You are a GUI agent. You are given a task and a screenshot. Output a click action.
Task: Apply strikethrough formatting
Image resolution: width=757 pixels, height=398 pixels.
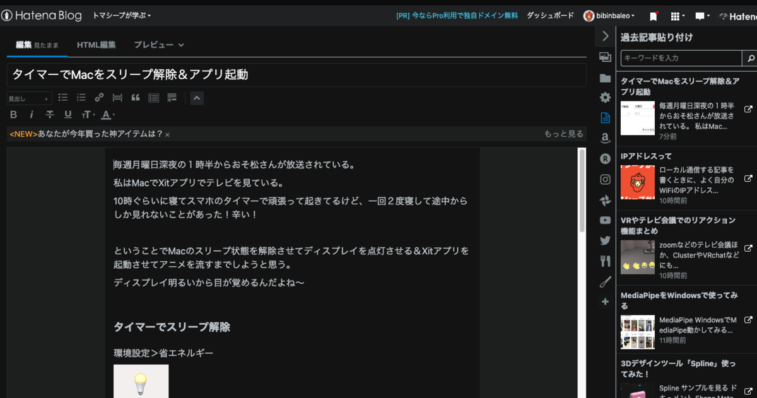point(50,115)
